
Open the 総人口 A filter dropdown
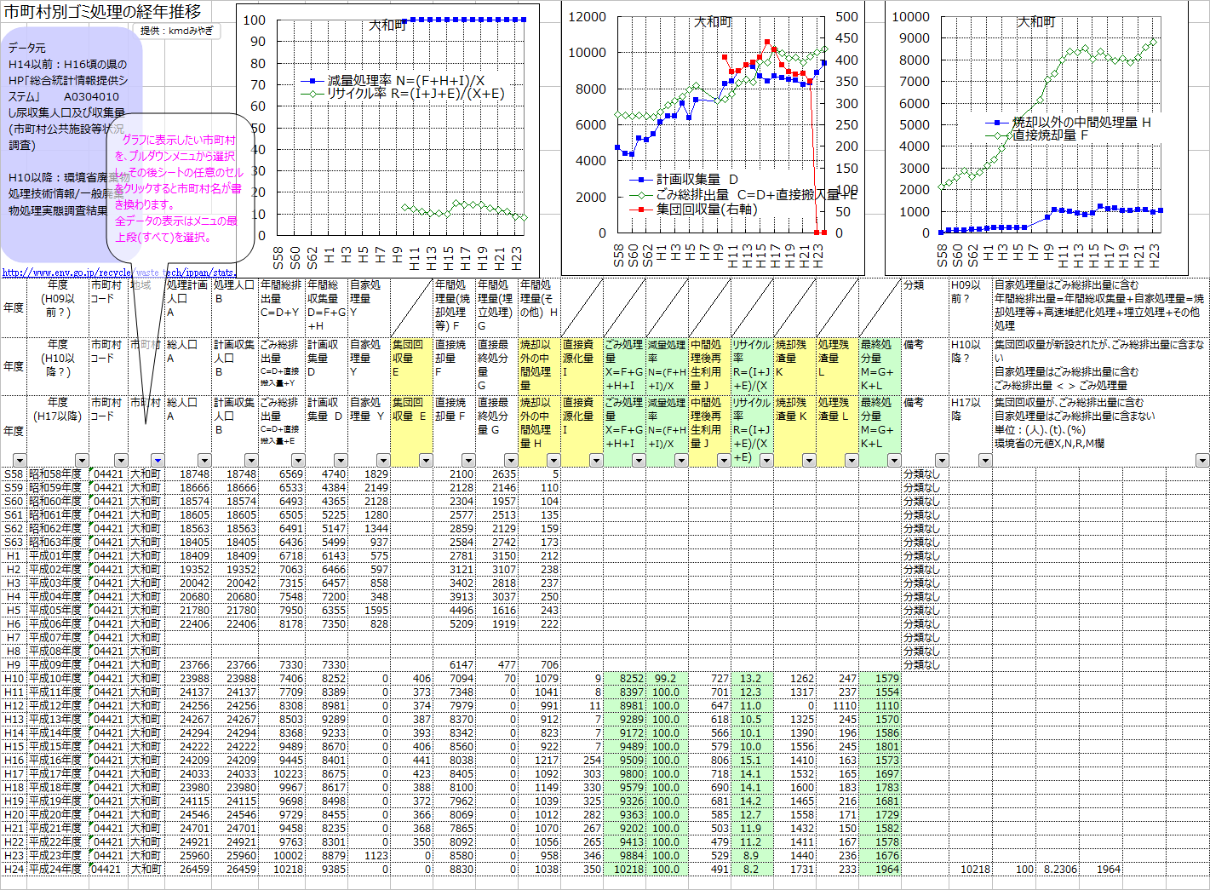(x=204, y=461)
